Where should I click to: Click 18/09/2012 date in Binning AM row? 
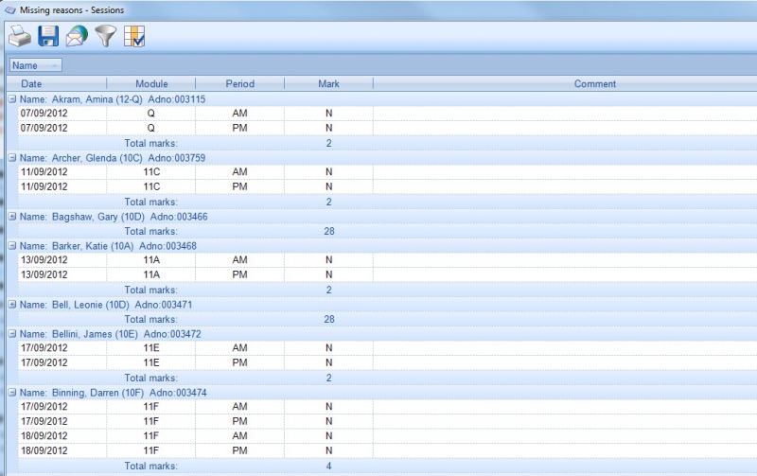pyautogui.click(x=44, y=435)
